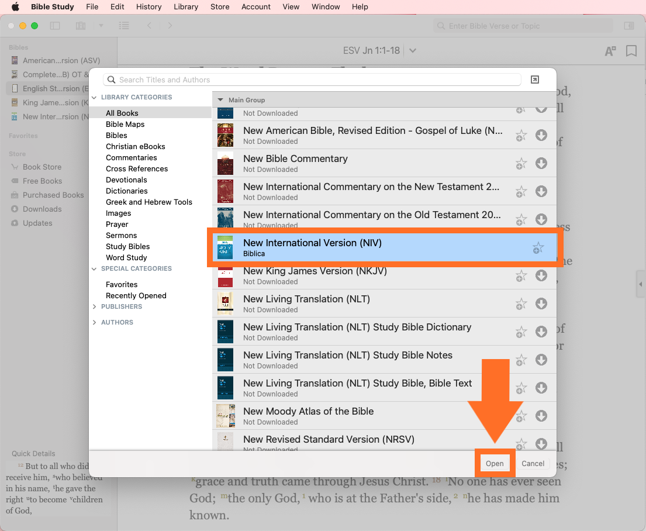Screen dimensions: 646x531
Task: Open Book Store in sidebar
Action: point(42,167)
